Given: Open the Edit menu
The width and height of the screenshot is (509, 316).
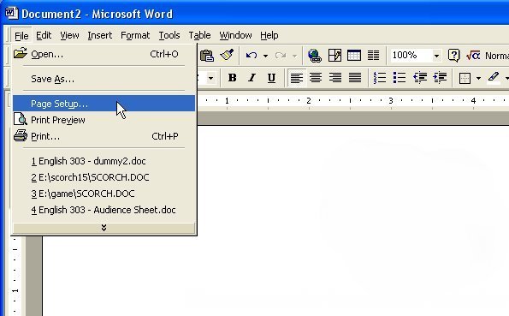Looking at the screenshot, I should [x=44, y=35].
